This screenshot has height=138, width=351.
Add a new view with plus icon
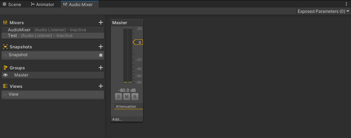101,86
